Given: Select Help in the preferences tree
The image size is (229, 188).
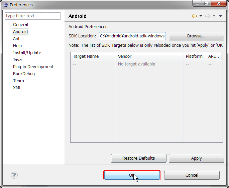Looking at the screenshot, I should (x=17, y=46).
